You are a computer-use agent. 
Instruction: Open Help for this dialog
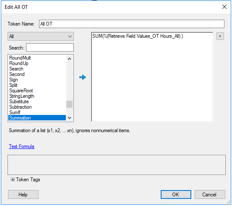point(23,194)
